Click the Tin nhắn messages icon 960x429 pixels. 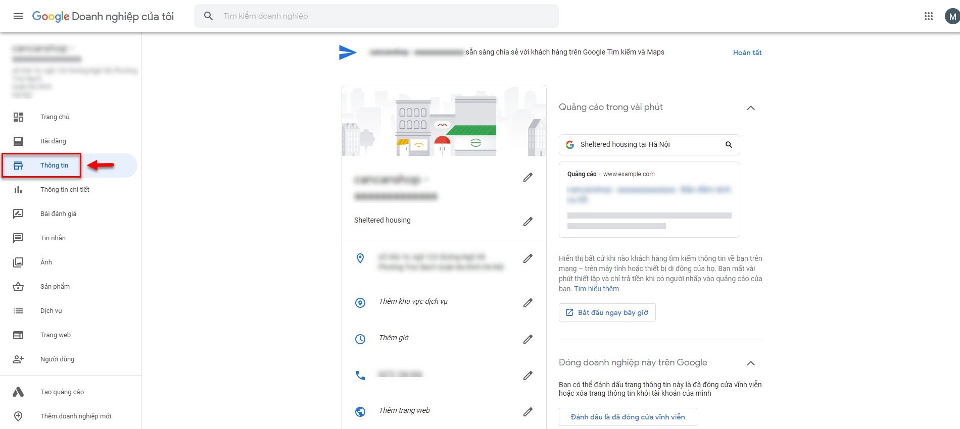pos(18,238)
